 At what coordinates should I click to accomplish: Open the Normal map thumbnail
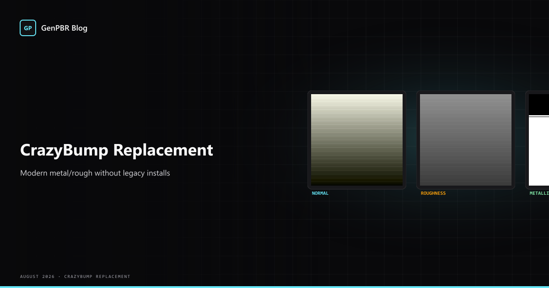pos(357,140)
